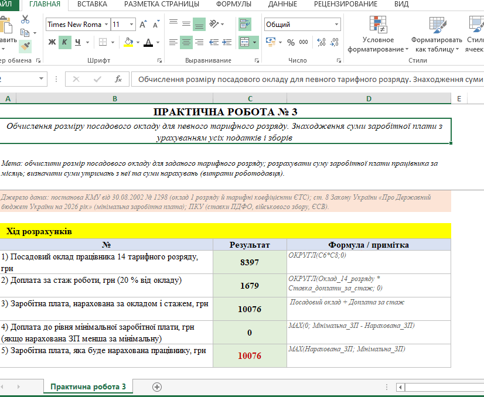Apply percent style

pos(291,42)
